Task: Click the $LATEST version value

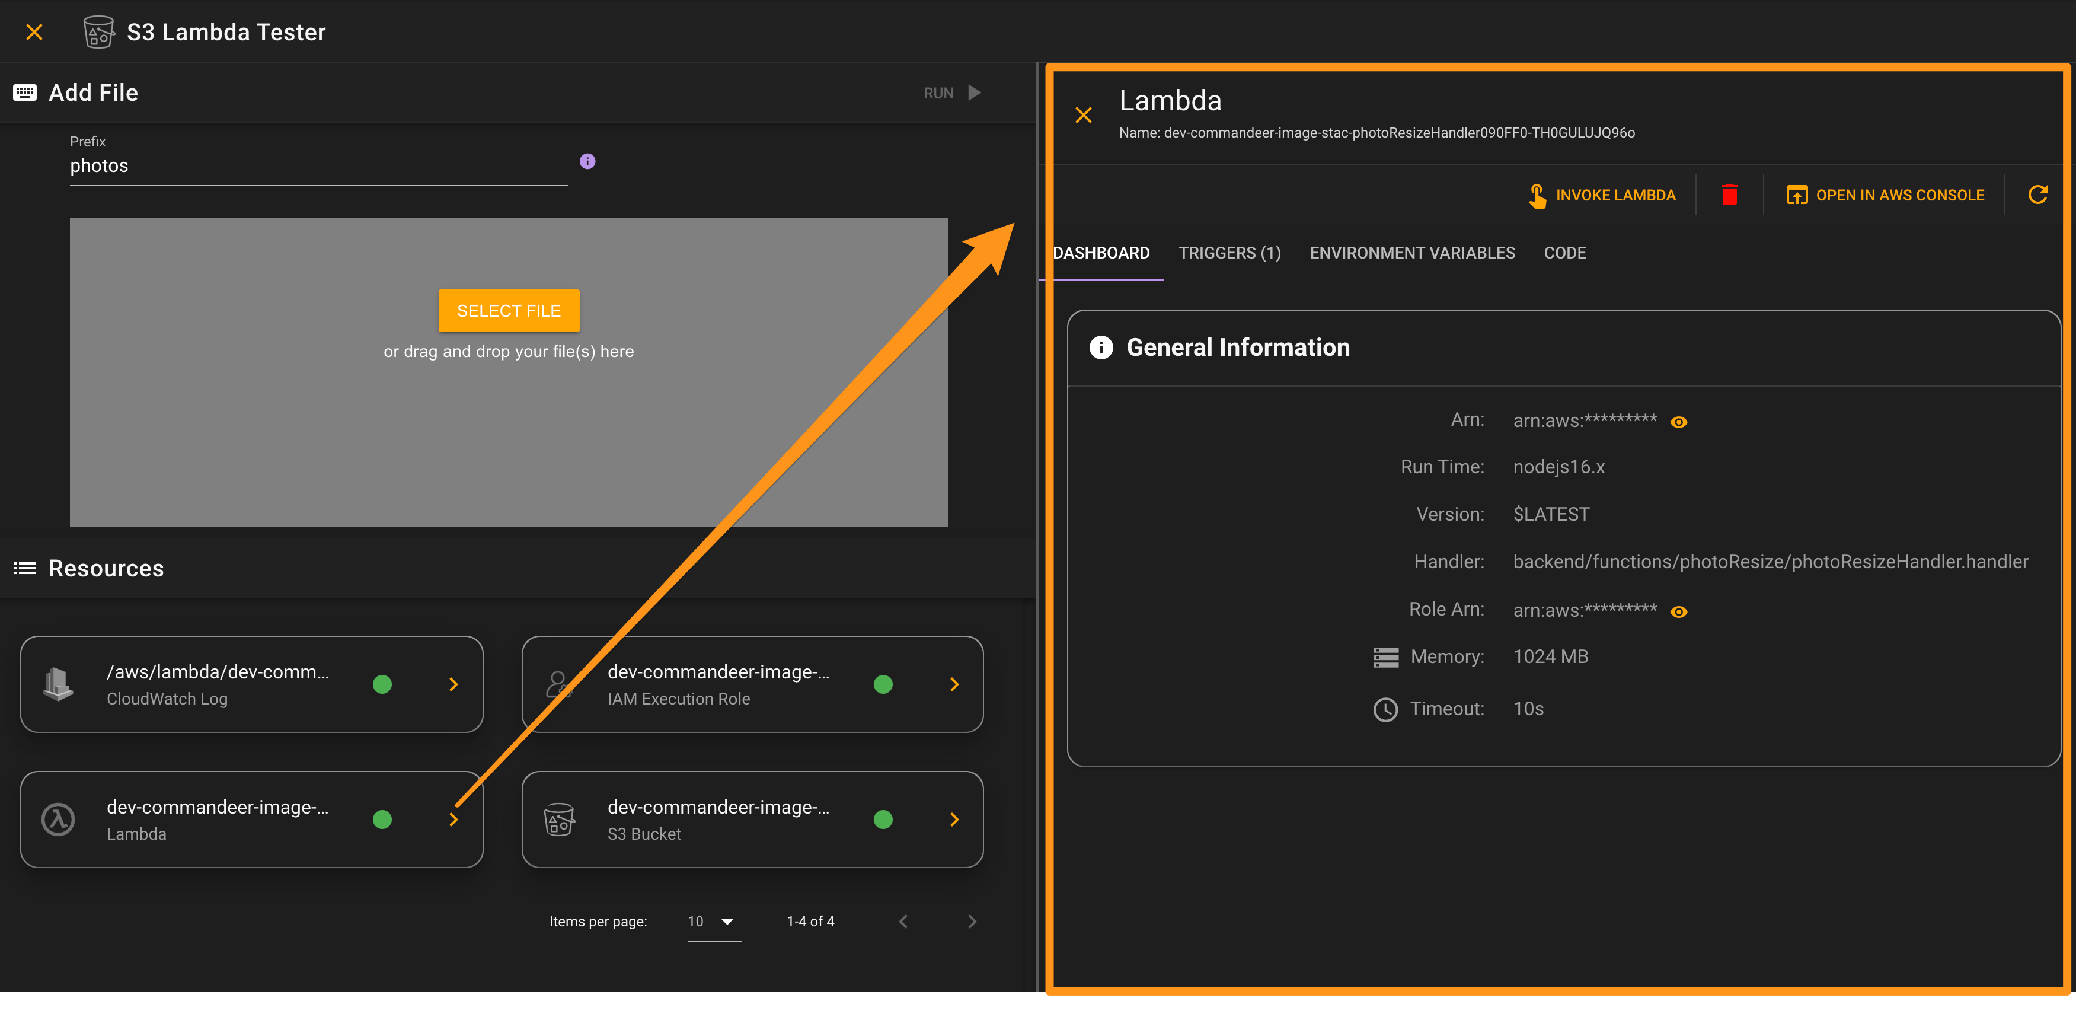Action: tap(1551, 514)
